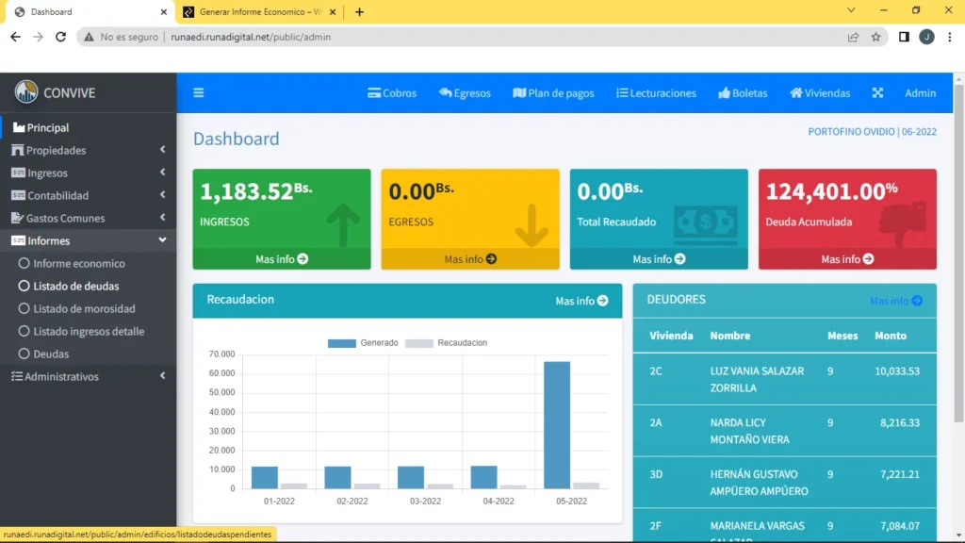Screen dimensions: 965x543
Task: Click Mas info link in DEUDORES panel
Action: [x=895, y=301]
